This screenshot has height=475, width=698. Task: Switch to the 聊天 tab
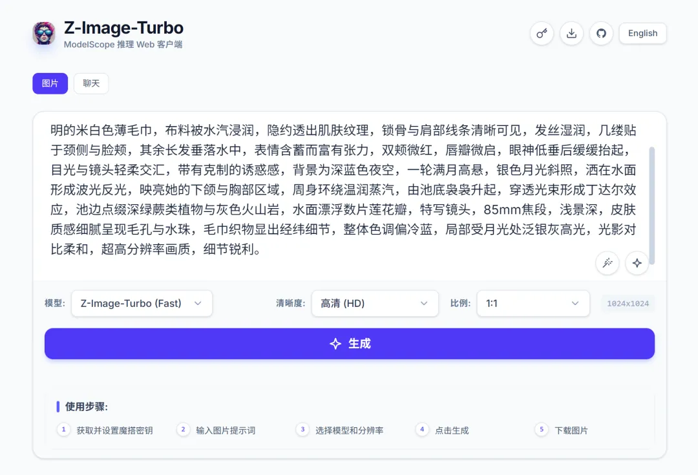pyautogui.click(x=91, y=83)
